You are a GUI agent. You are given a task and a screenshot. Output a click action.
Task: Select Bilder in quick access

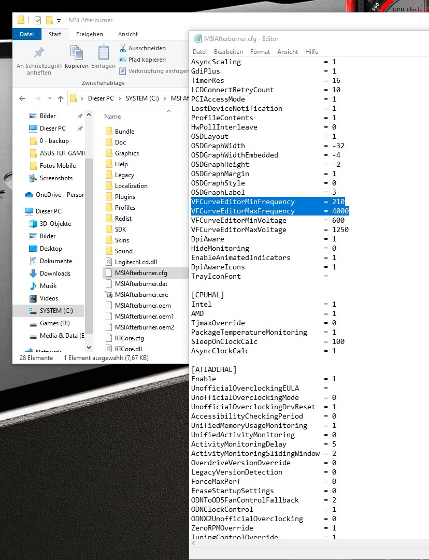pyautogui.click(x=48, y=116)
